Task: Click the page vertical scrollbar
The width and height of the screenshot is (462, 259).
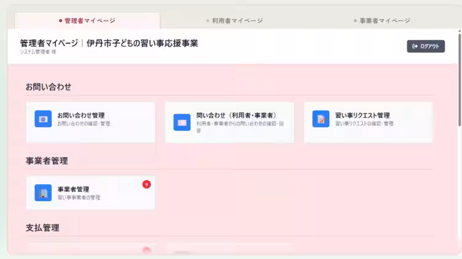Action: (x=460, y=80)
